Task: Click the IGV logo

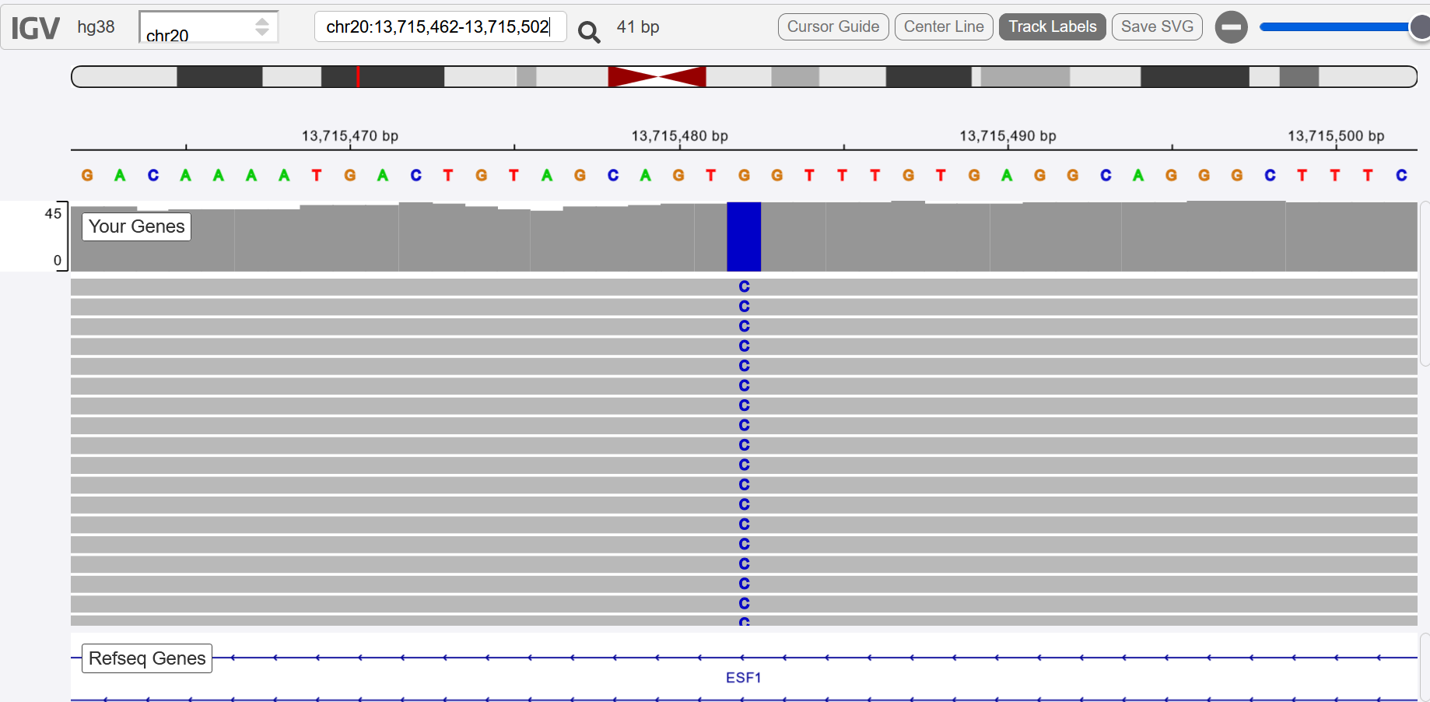Action: tap(35, 28)
